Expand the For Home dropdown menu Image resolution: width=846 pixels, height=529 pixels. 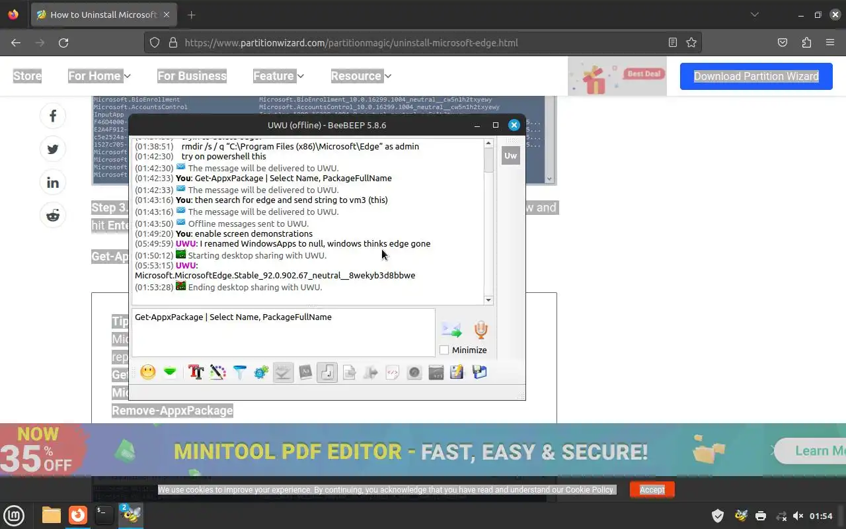click(x=99, y=76)
